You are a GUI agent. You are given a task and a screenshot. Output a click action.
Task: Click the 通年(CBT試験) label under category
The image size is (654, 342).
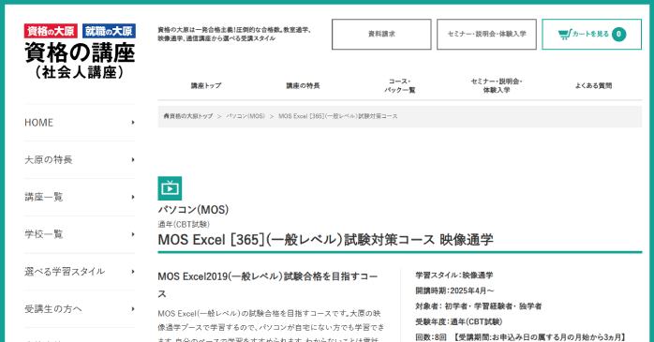coord(184,224)
